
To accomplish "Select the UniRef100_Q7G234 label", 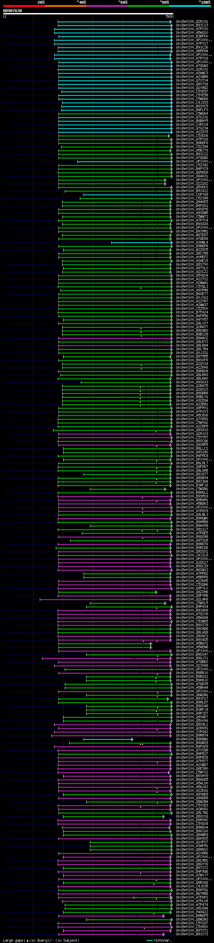I will click(192, 128).
